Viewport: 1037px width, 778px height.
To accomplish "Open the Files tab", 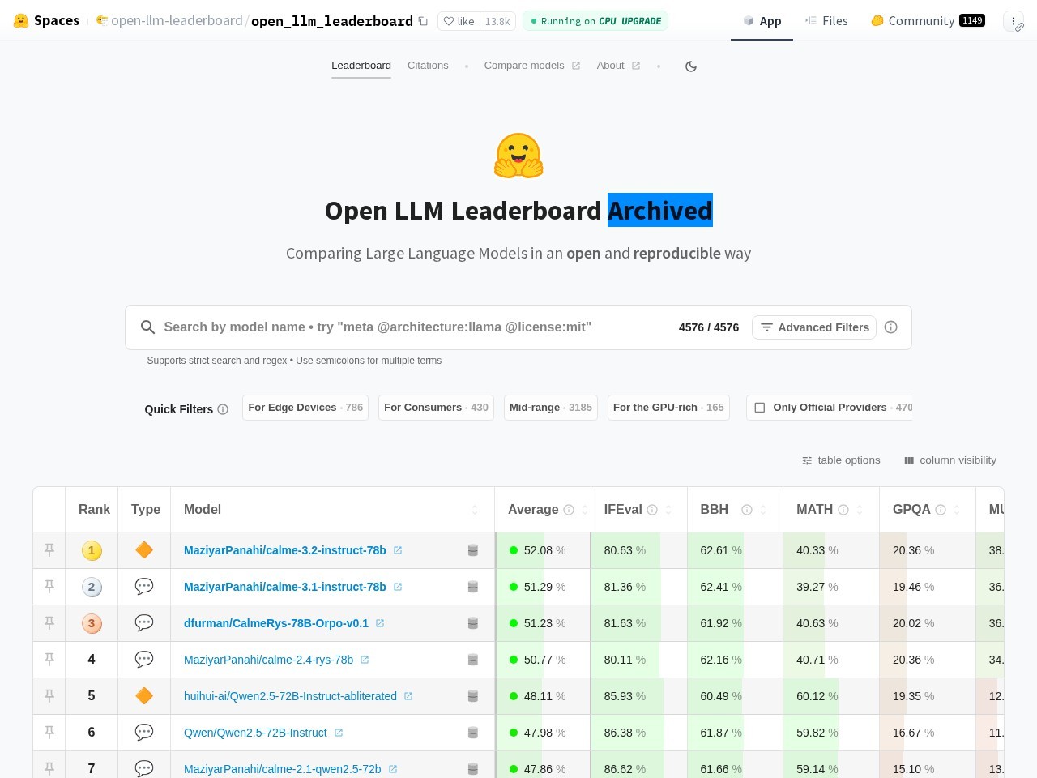I will coord(826,21).
